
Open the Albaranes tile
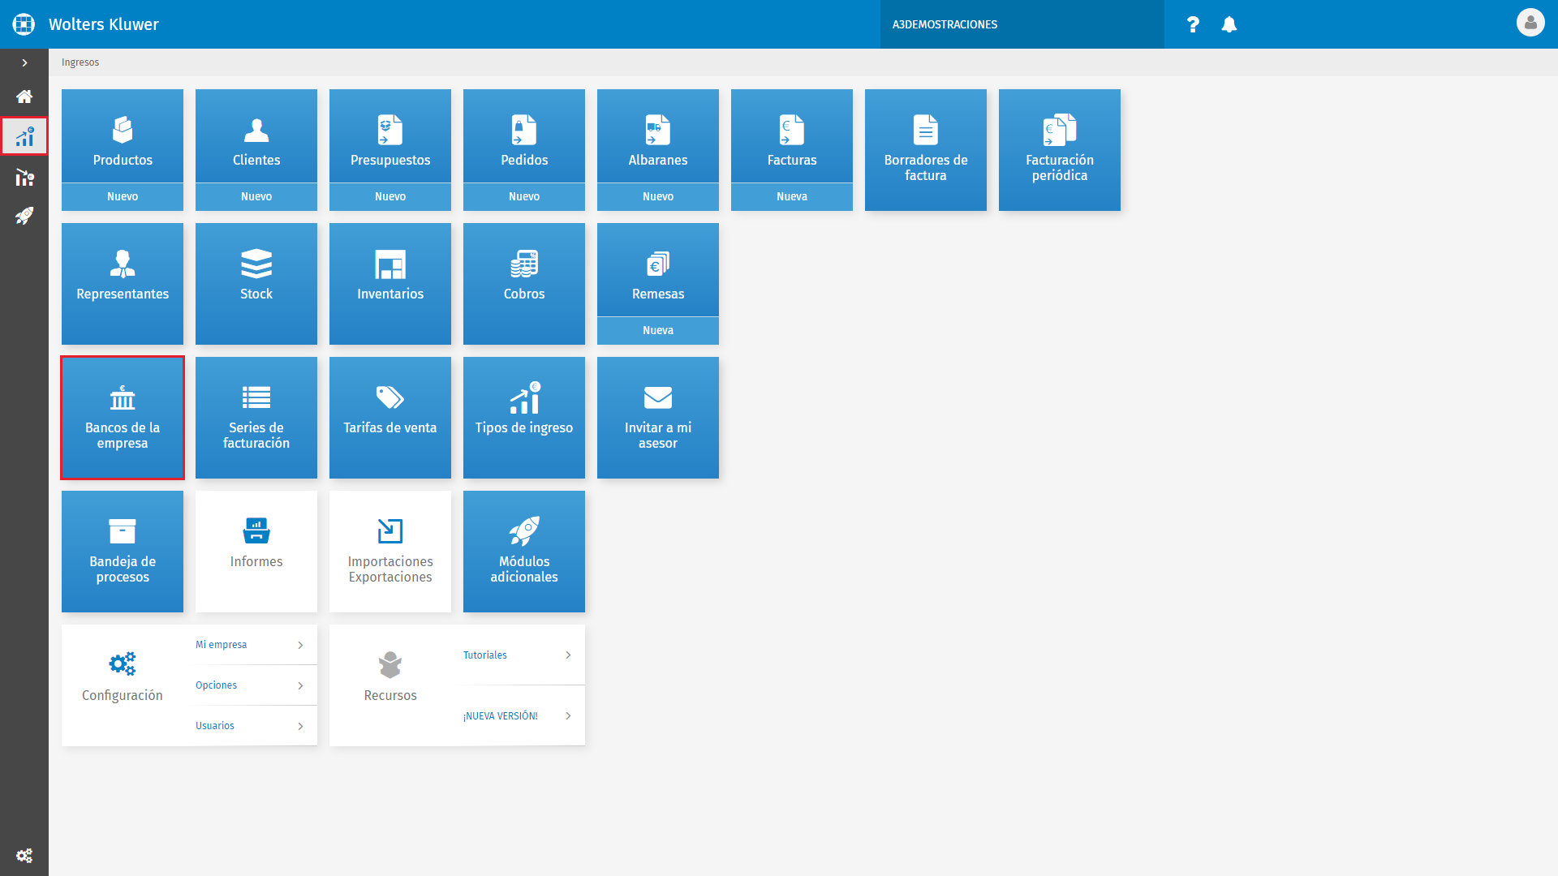point(658,136)
